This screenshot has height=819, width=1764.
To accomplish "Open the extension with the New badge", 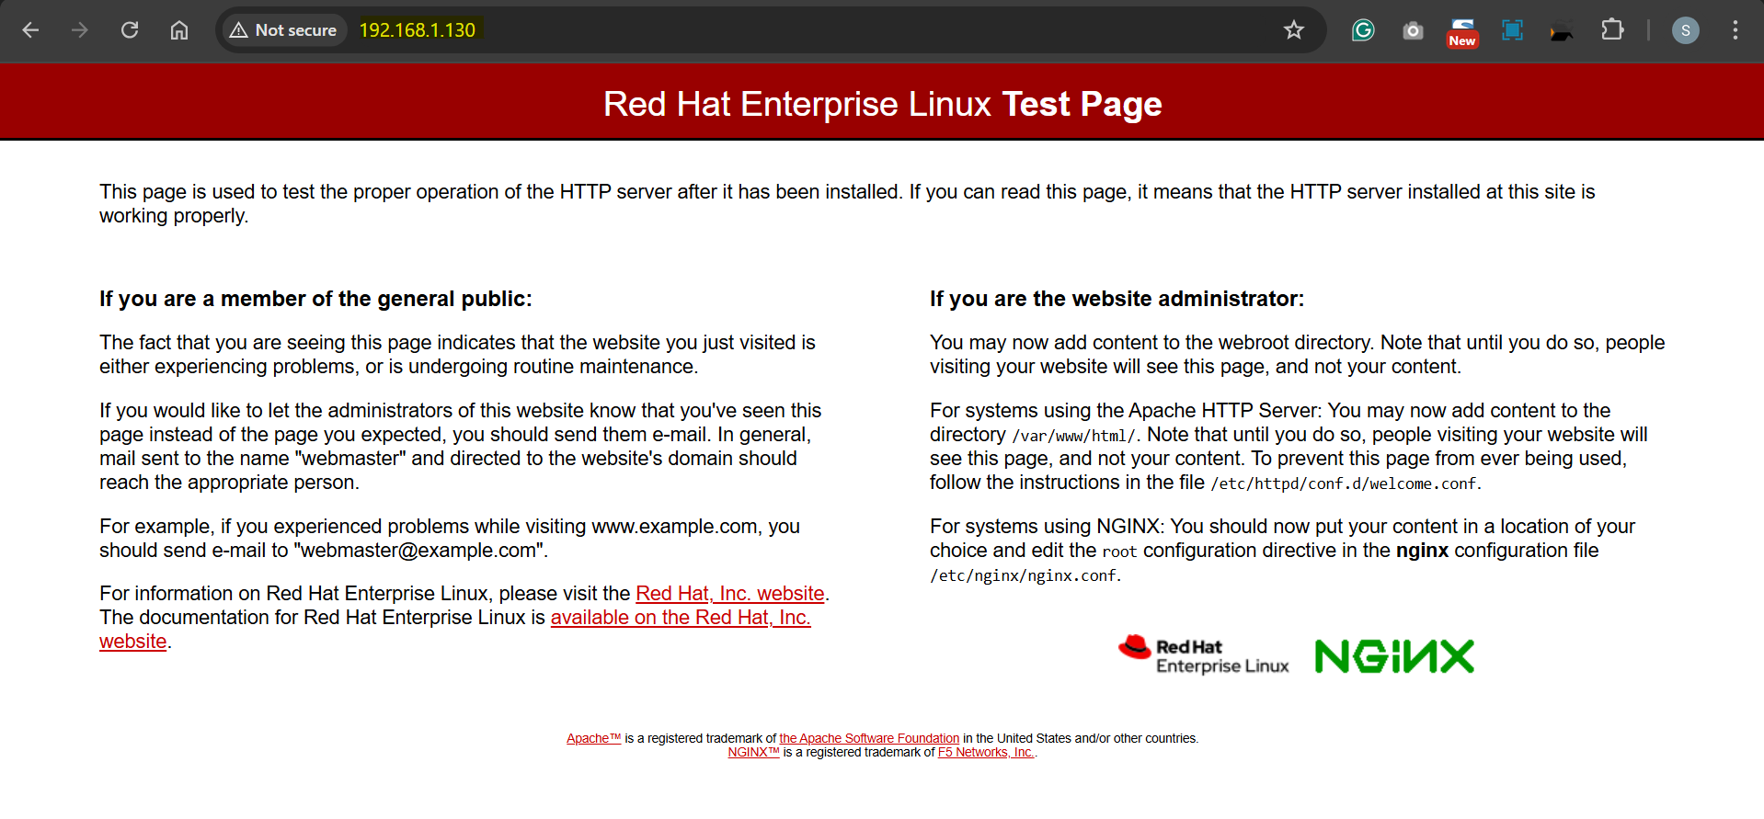I will 1462,32.
